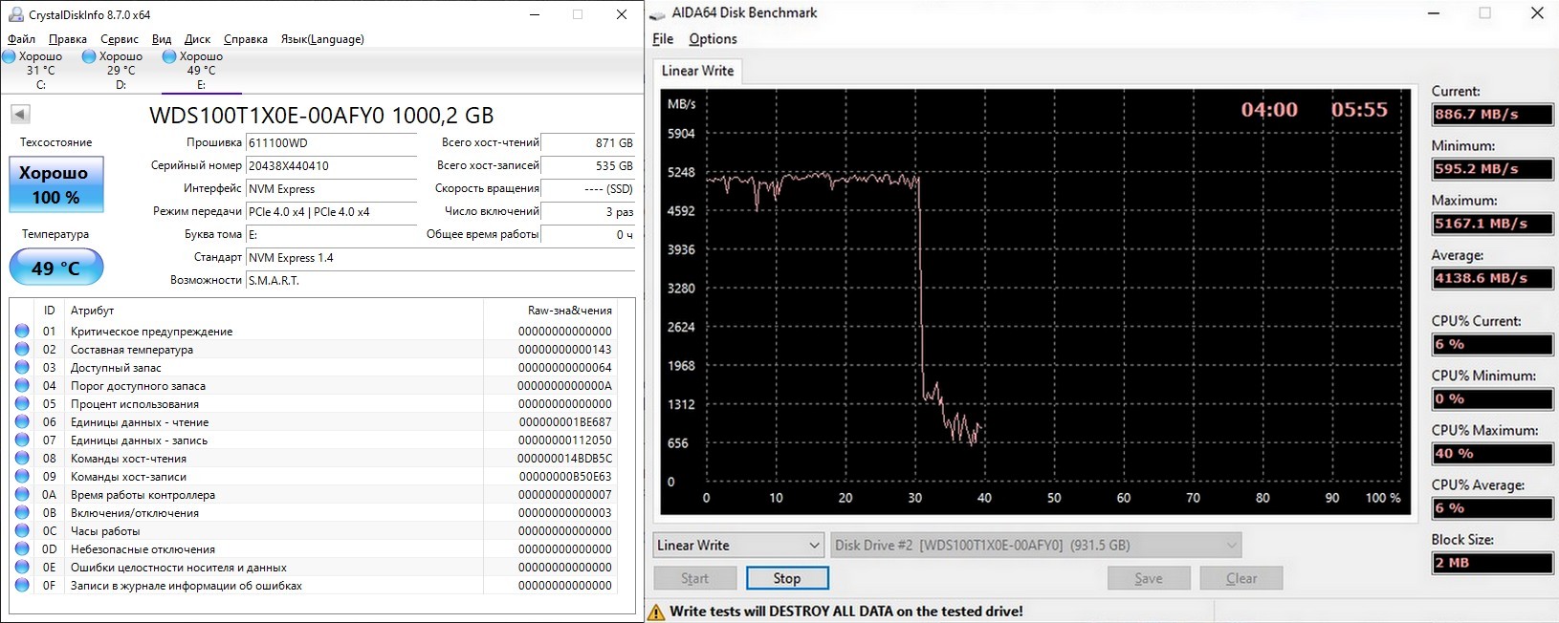
Task: Click the transfer mode field PCIe 4.0 x4
Action: tap(331, 212)
